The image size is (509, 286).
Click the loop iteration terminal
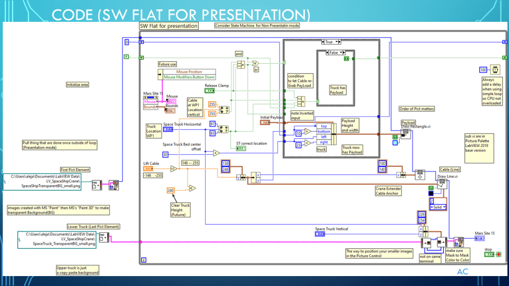(x=144, y=259)
